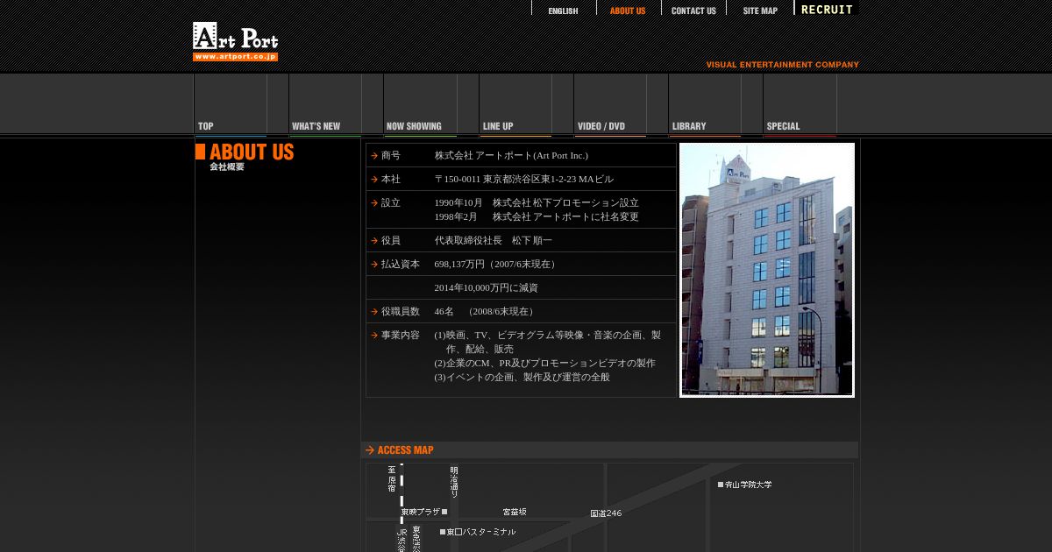Click 国道246 label on the map
1052x552 pixels.
[x=606, y=513]
